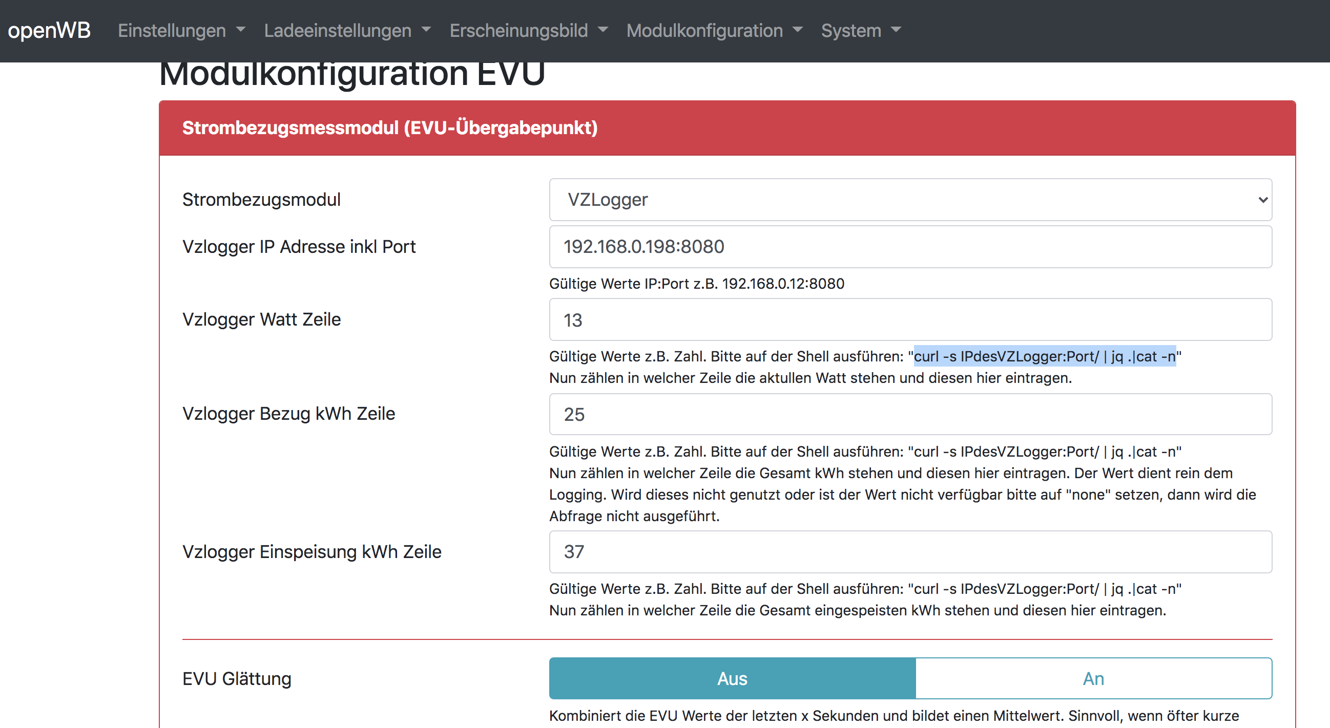Click the Strombezugsmessmodul red panel header
This screenshot has width=1330, height=728.
coord(726,128)
